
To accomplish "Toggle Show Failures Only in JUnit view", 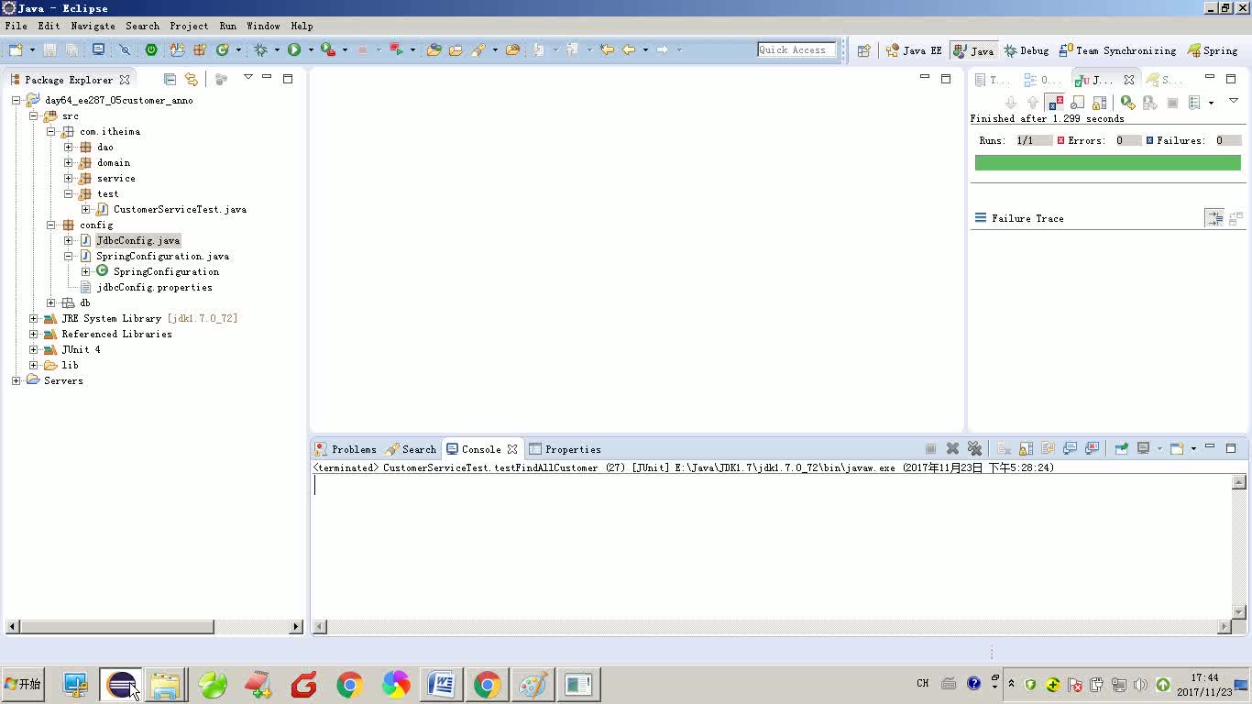I will [1055, 103].
